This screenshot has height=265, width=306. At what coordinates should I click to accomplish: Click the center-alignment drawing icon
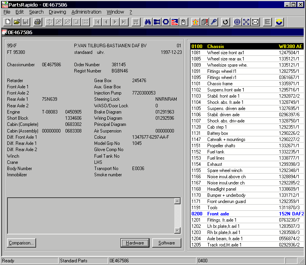coord(49,22)
